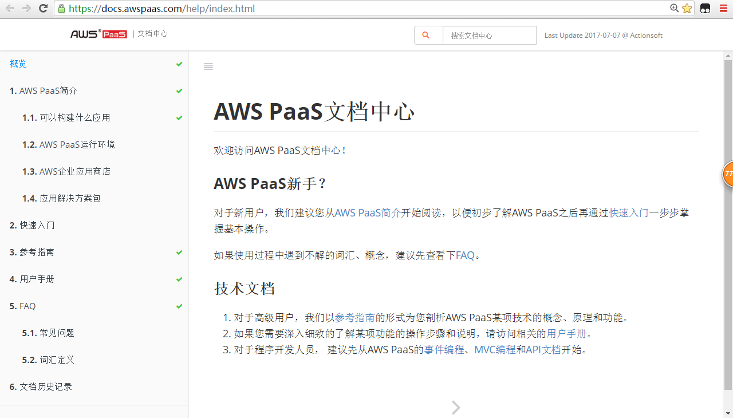
Task: Select 2. 快速入门 in sidebar
Action: coord(33,225)
